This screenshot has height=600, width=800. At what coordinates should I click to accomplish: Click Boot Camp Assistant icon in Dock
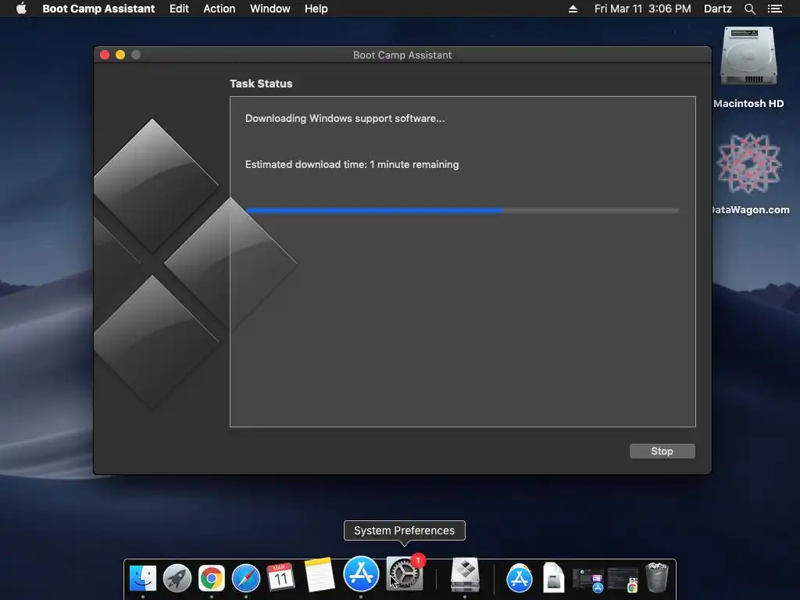coord(465,575)
